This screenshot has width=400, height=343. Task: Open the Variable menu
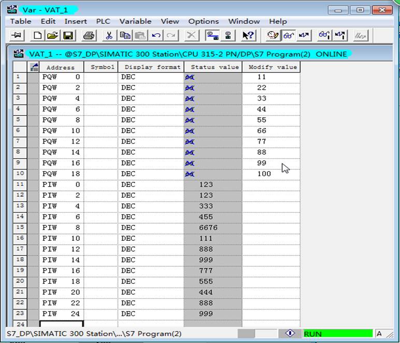point(135,21)
